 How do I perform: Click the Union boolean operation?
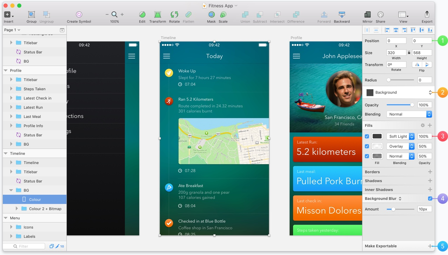click(x=245, y=15)
